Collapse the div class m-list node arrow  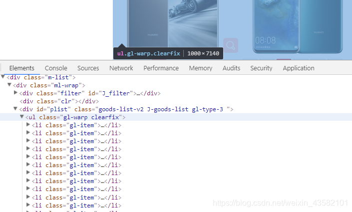pyautogui.click(x=3, y=77)
